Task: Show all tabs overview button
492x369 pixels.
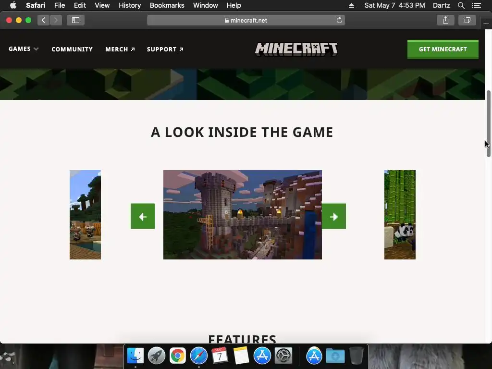Action: 467,20
